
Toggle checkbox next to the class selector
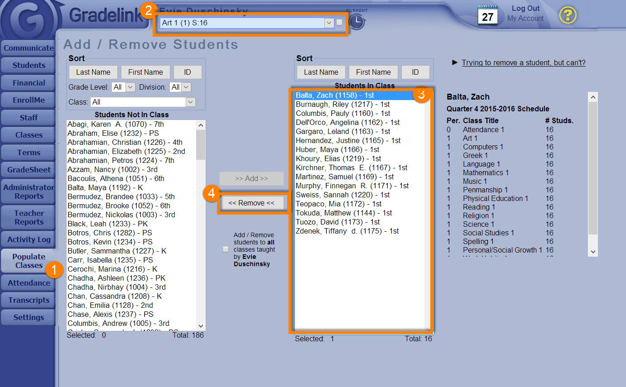click(339, 23)
